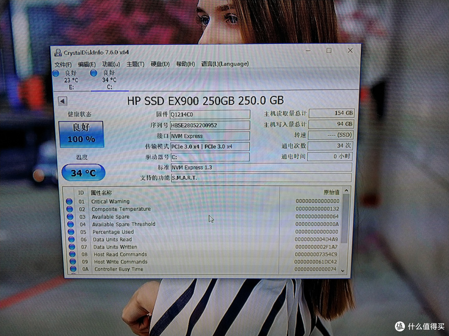Open the 主题(T) menu

tap(135, 64)
